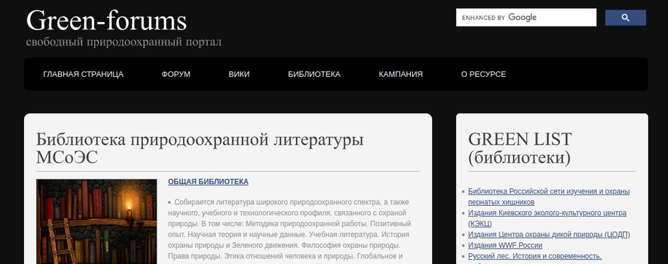Open the Издания WWF России link
The height and width of the screenshot is (264, 668).
point(505,245)
